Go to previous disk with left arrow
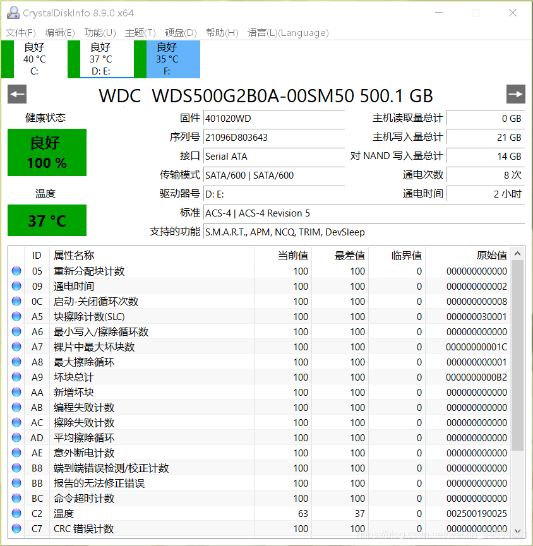Viewport: 533px width, 546px height. (x=17, y=94)
